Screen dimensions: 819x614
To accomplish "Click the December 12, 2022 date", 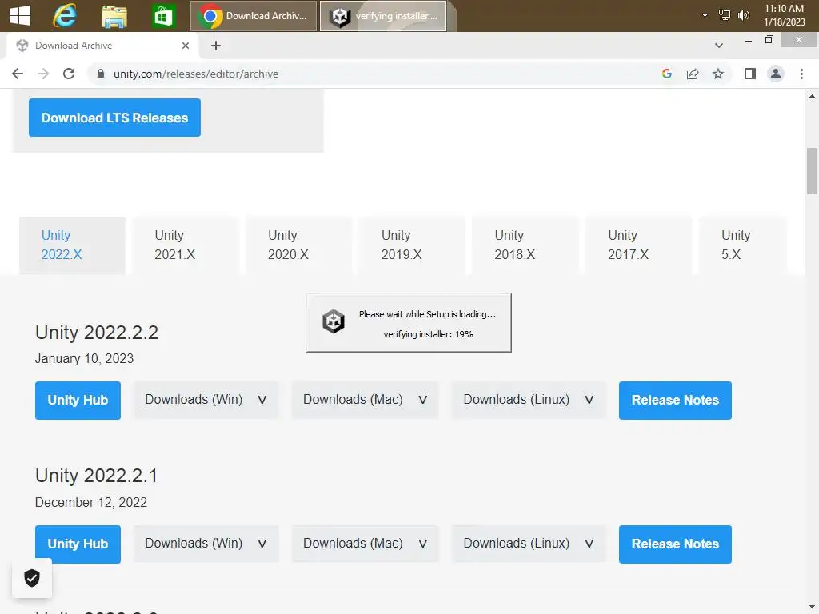I will 91,502.
